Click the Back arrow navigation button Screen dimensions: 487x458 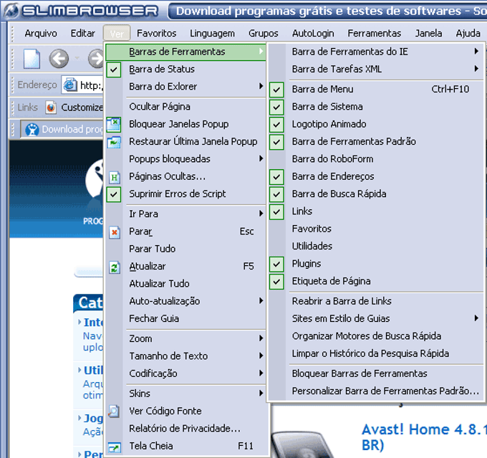[59, 58]
